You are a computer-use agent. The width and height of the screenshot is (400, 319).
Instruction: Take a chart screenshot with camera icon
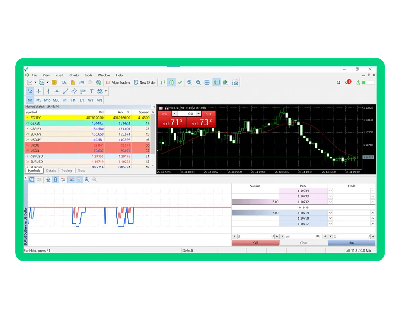235,82
